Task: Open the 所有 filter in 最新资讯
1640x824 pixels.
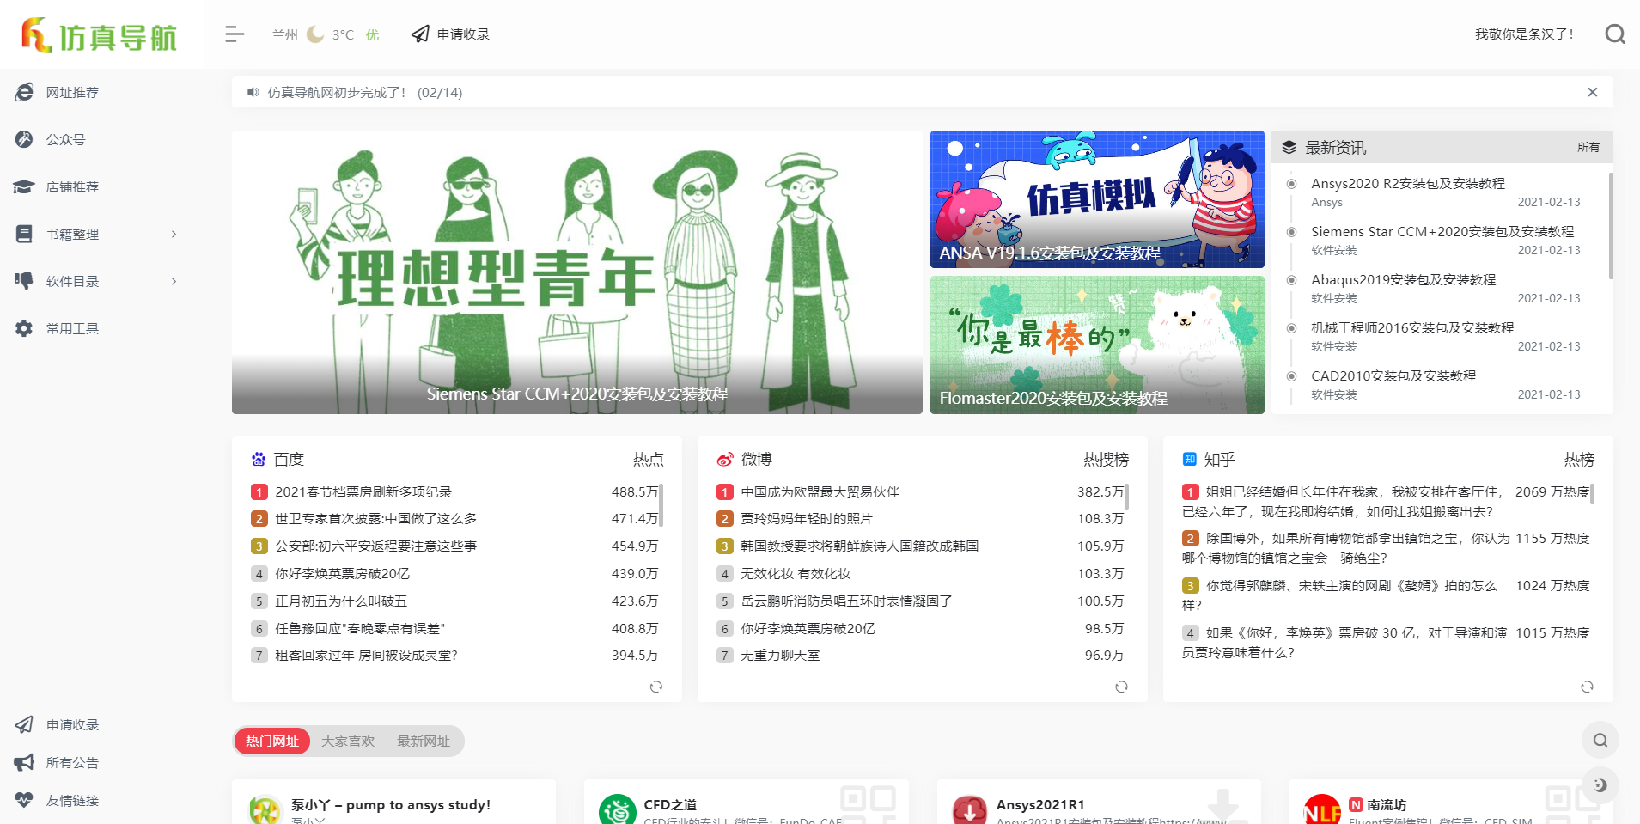Action: point(1588,147)
